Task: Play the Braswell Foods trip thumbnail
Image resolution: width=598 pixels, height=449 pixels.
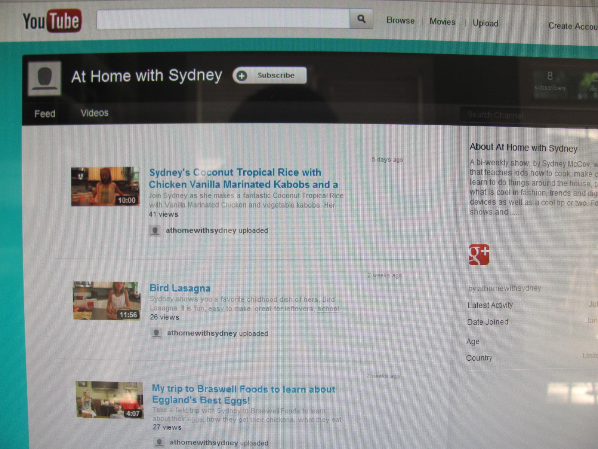Action: pyautogui.click(x=109, y=400)
